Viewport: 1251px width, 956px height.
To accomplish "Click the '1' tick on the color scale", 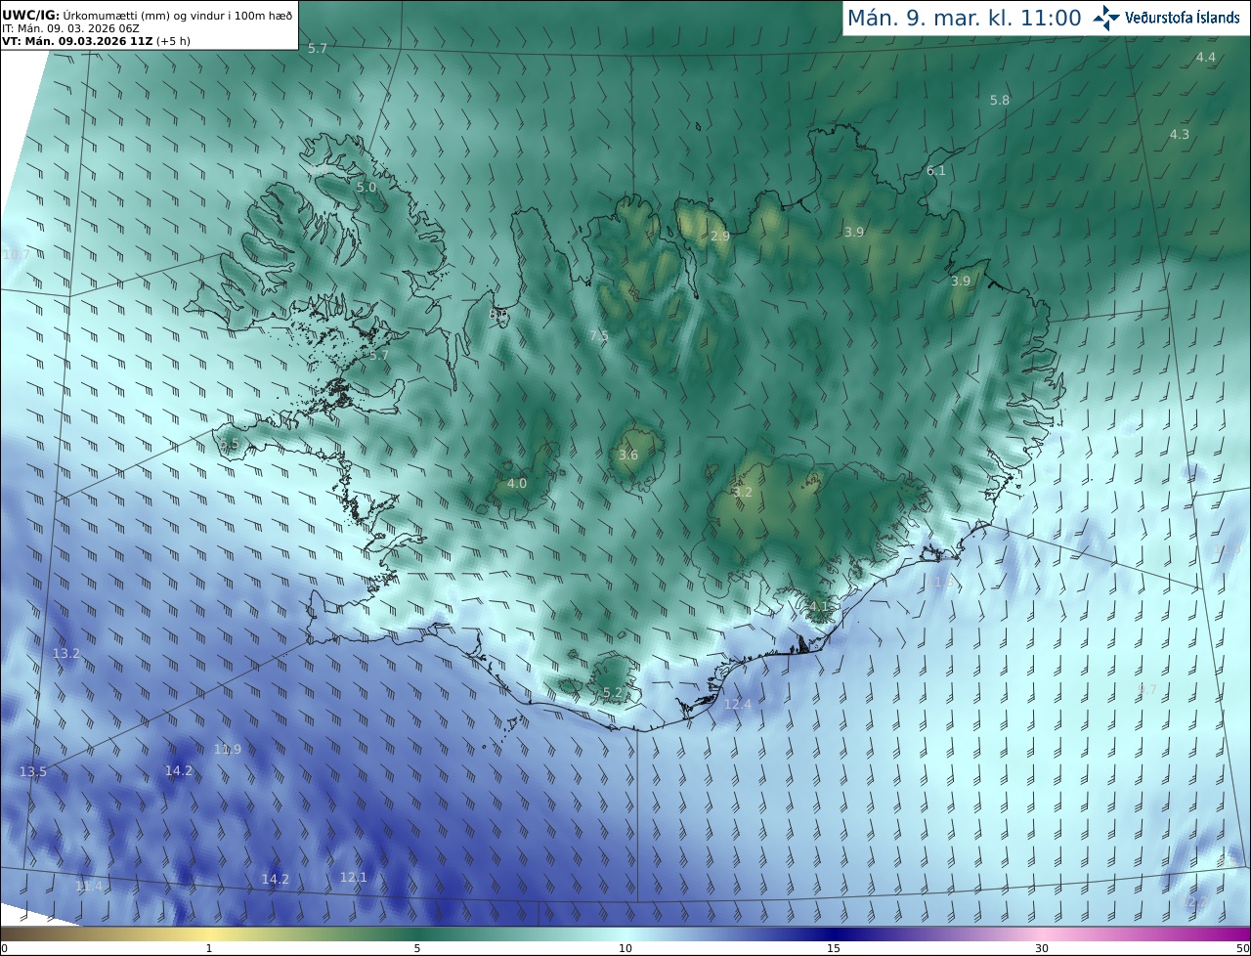I will pos(209,948).
